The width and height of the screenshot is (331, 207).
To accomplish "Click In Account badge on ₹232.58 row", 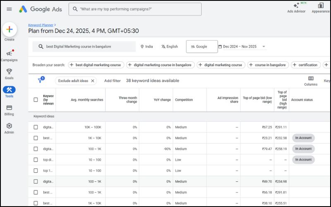I will tap(303, 138).
